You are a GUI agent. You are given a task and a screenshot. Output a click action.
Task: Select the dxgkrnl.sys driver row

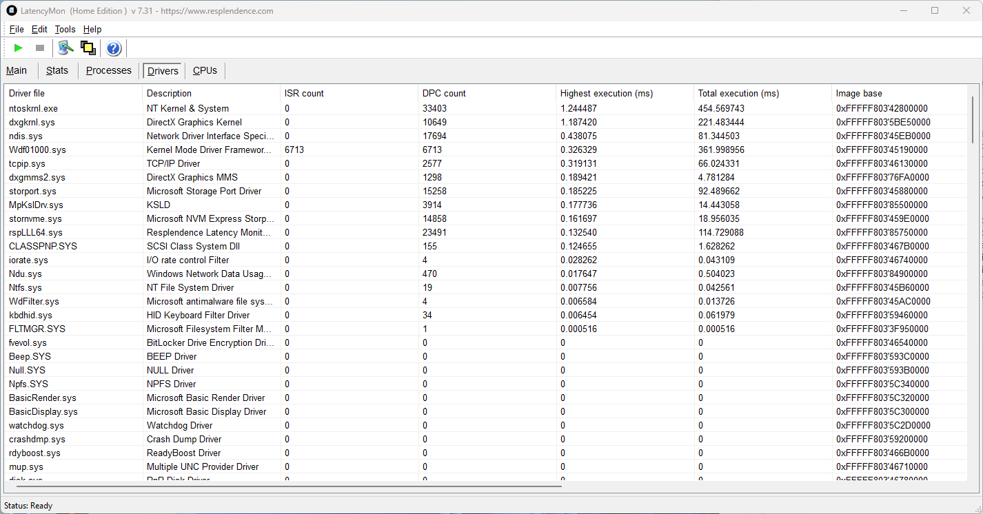tap(32, 122)
